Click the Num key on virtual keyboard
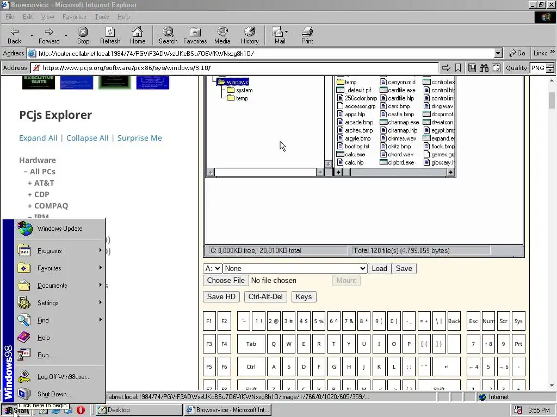Screen dimensions: 557x417 (x=488, y=321)
